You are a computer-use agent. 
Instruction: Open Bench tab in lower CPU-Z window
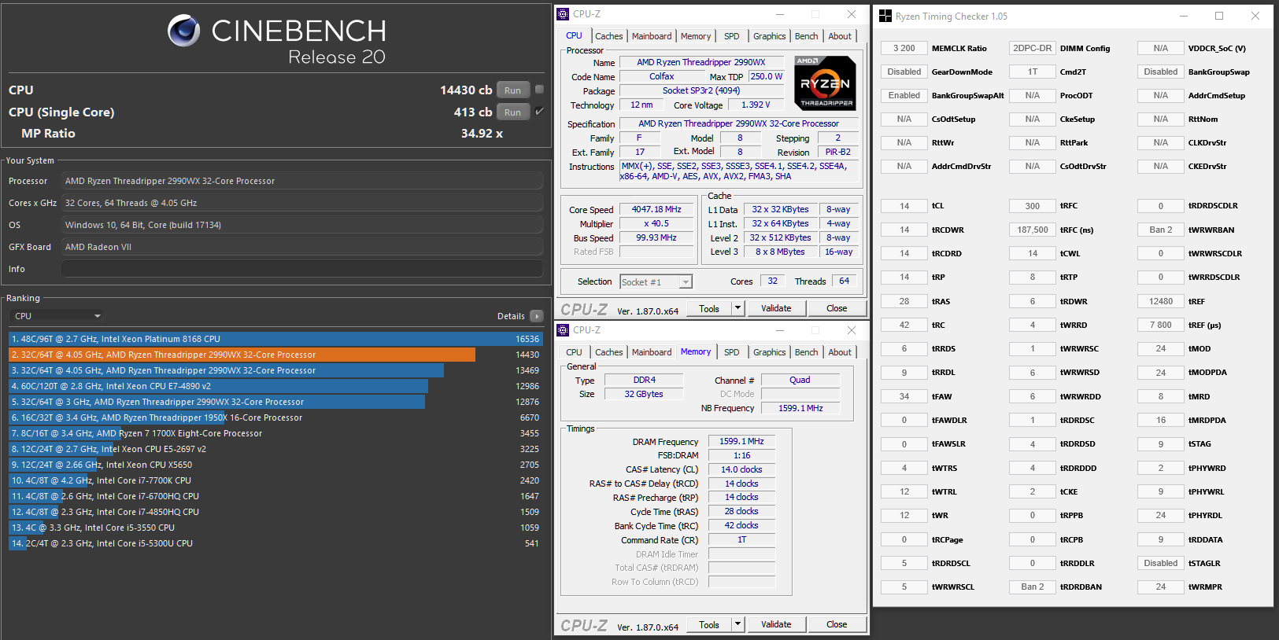(806, 352)
